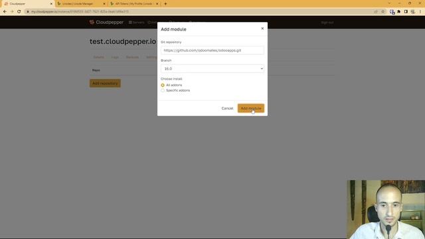
Task: Switch to the Logs tab of the instance
Action: [x=115, y=57]
